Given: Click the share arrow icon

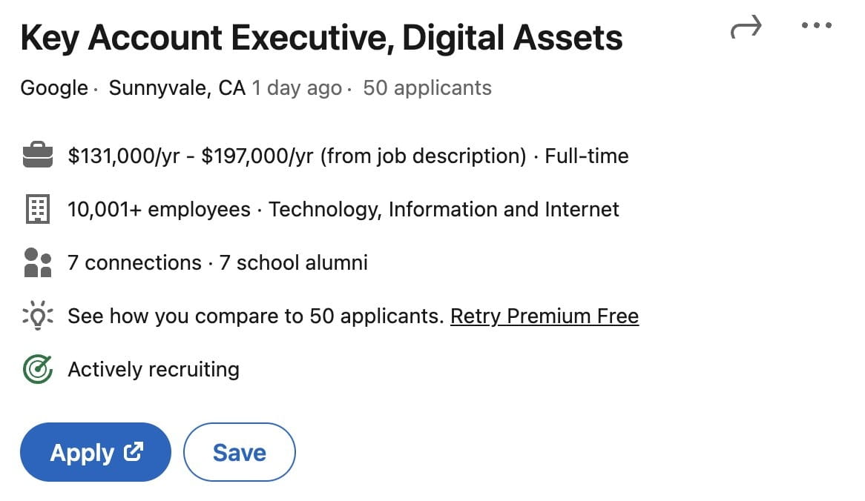Looking at the screenshot, I should [746, 28].
